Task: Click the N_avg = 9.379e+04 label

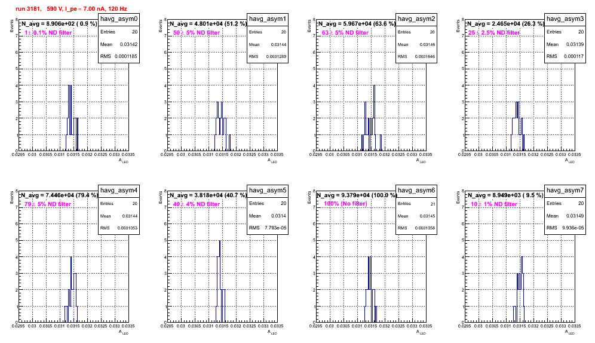Action: point(357,195)
